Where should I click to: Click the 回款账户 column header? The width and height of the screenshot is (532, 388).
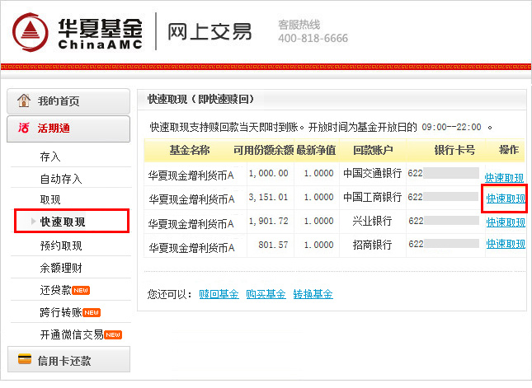373,150
